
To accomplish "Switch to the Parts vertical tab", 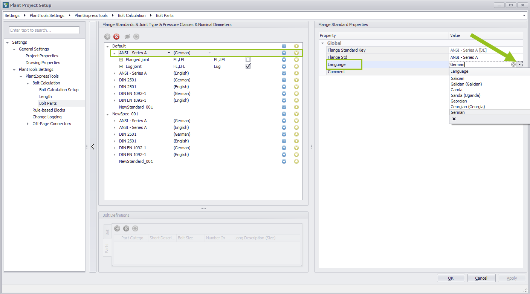I will point(107,248).
